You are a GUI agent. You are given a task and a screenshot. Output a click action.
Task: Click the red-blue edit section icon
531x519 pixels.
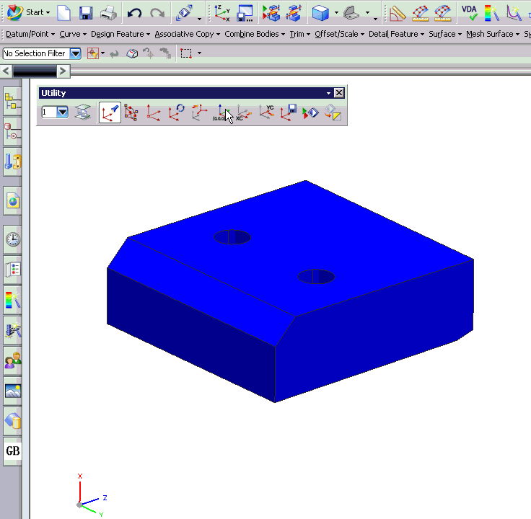(271, 13)
